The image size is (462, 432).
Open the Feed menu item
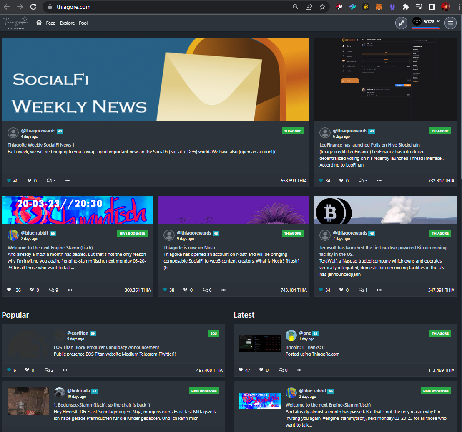(51, 23)
